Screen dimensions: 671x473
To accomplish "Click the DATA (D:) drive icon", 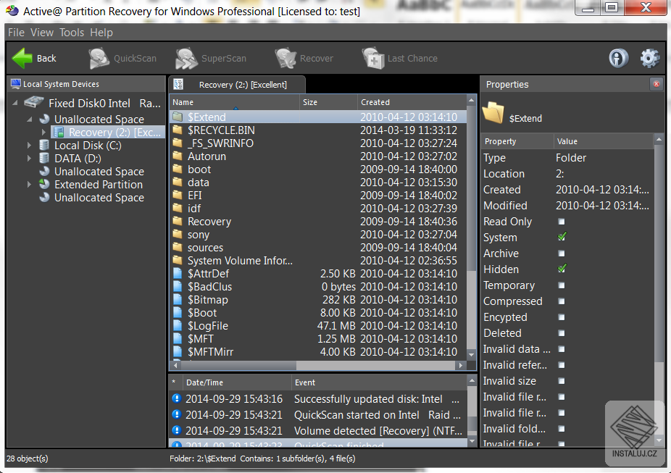I will click(x=44, y=158).
